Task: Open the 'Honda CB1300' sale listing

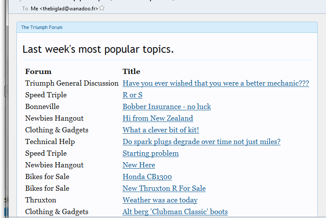Action: click(x=147, y=177)
